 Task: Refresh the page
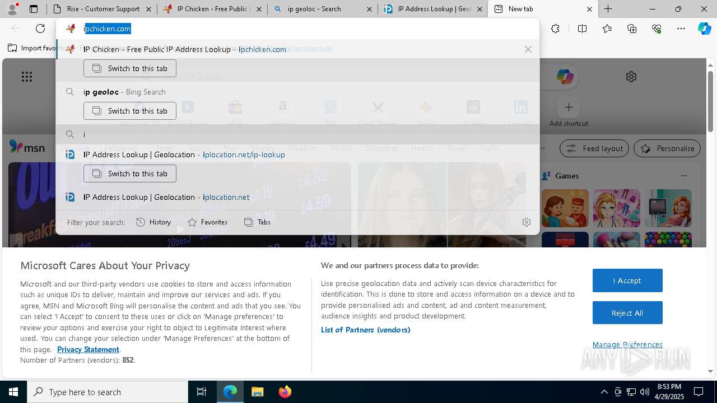point(40,29)
